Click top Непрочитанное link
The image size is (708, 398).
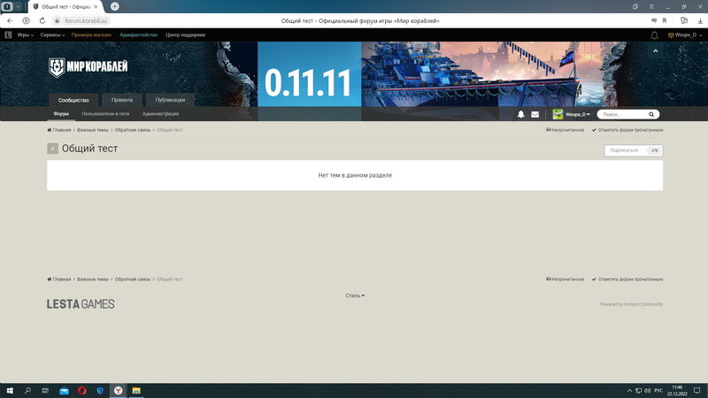click(565, 130)
